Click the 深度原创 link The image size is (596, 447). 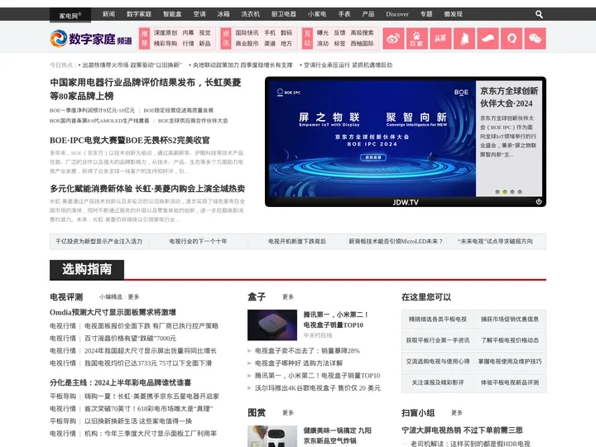(x=166, y=33)
